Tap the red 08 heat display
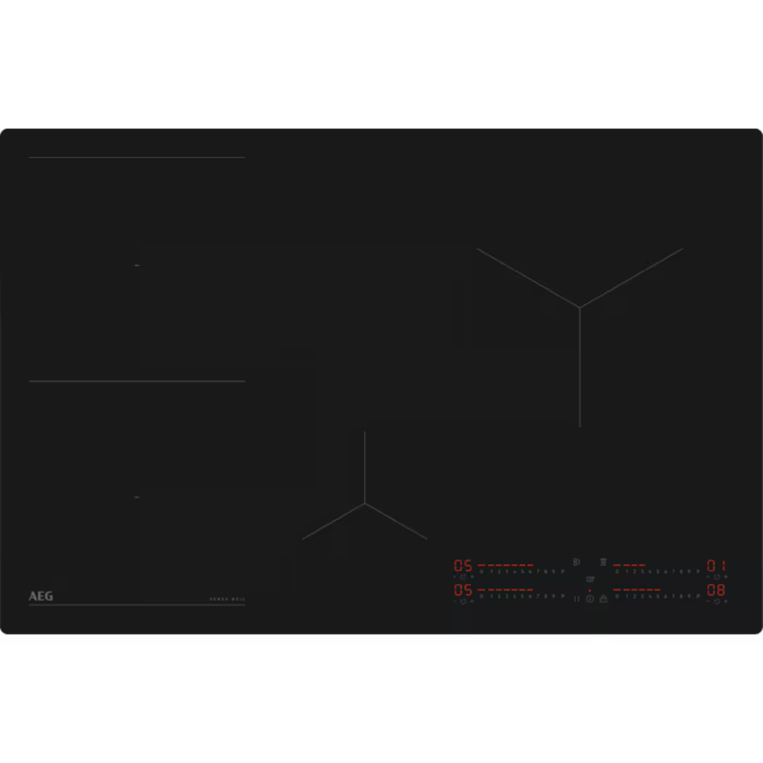 716,590
